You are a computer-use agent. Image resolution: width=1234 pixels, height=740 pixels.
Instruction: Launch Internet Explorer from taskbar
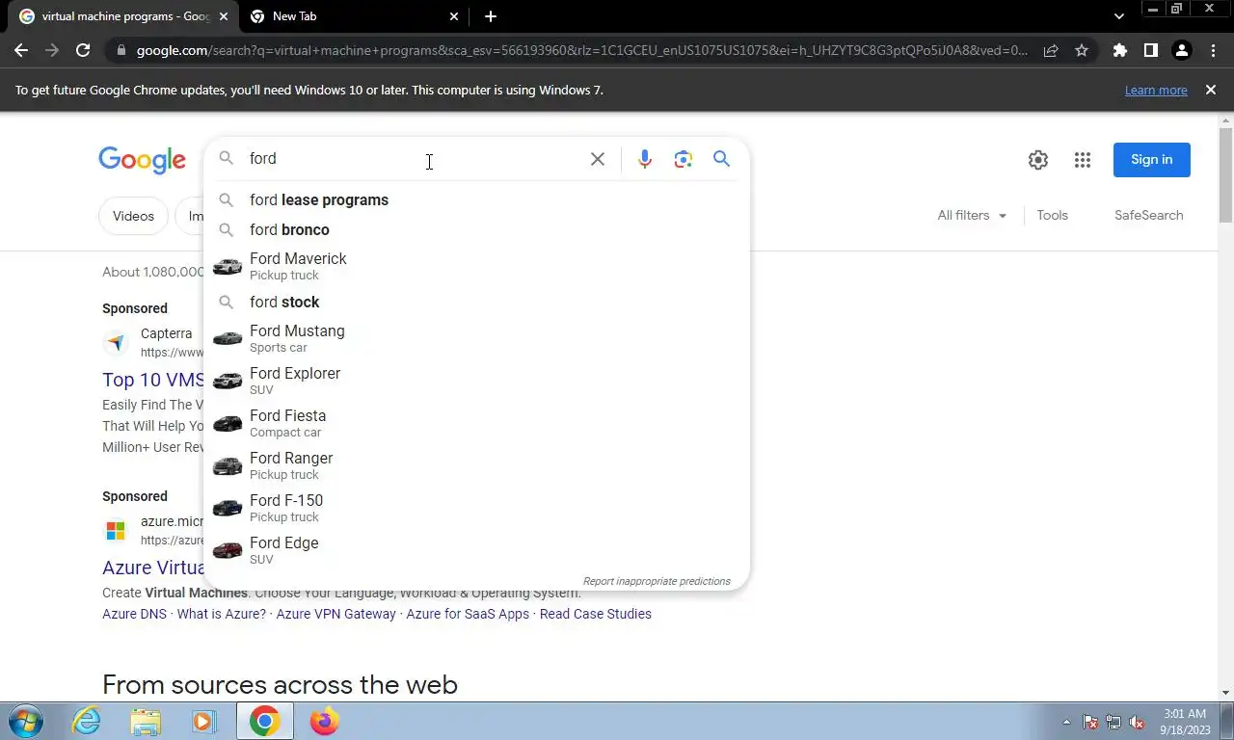pos(87,721)
